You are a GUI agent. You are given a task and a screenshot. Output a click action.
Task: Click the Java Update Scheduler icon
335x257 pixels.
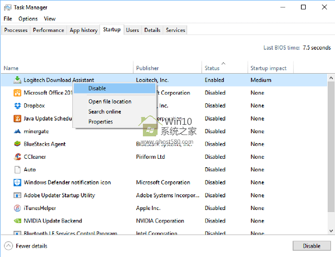17,119
